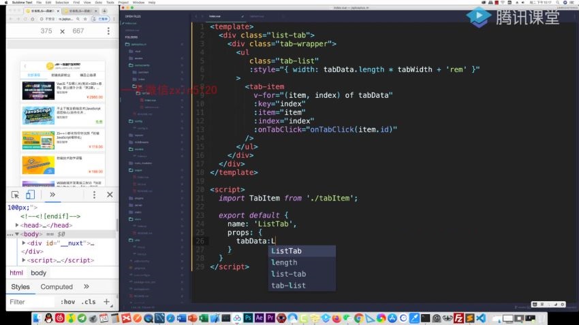Open device toolbar three-dot options menu
Image resolution: width=579 pixels, height=325 pixels.
tap(108, 31)
